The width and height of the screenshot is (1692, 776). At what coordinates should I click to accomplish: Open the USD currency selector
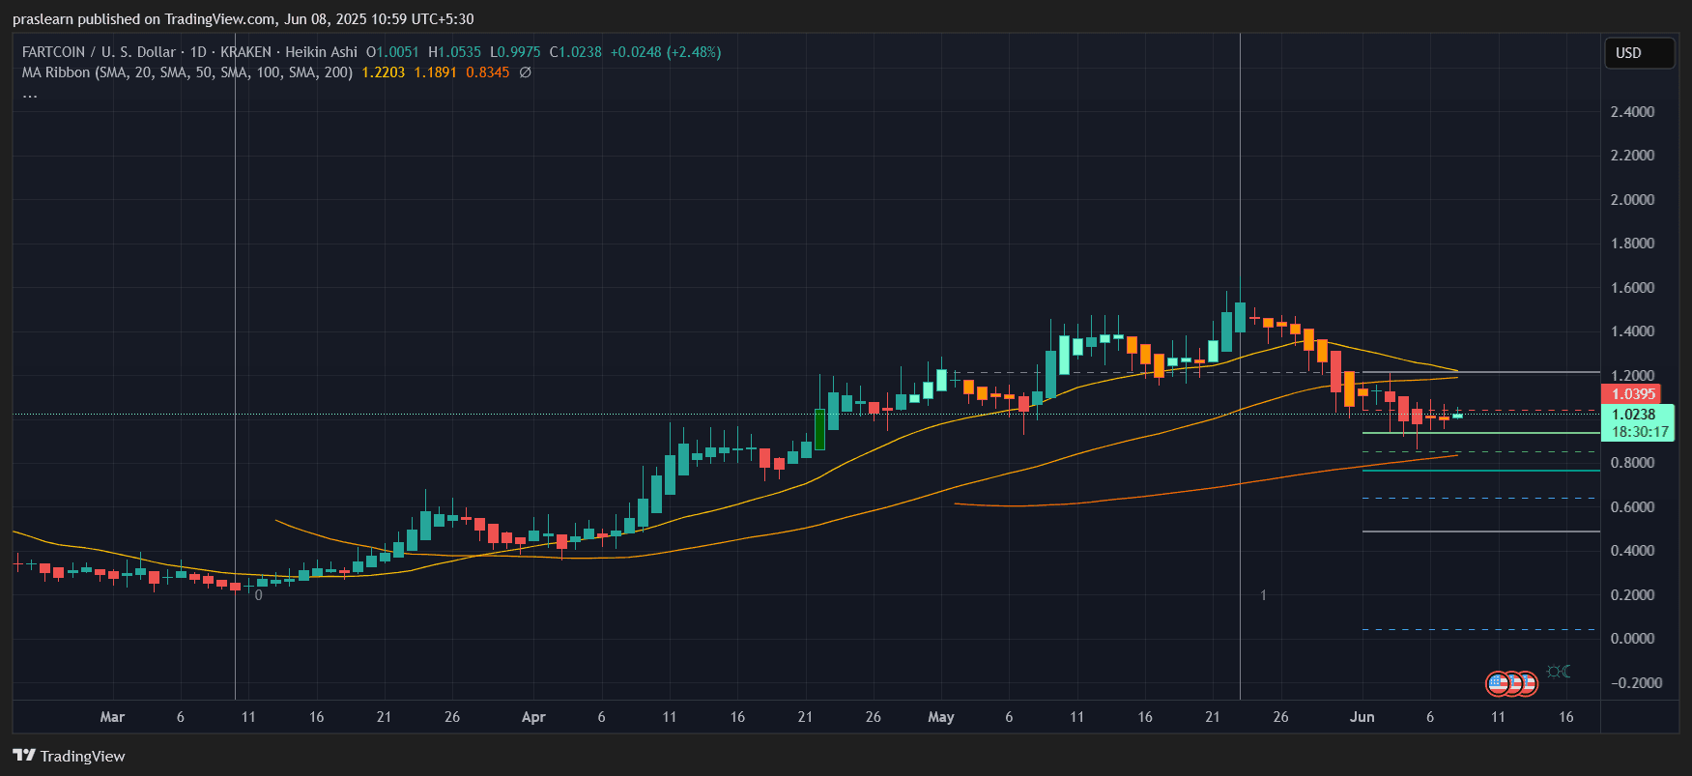pos(1638,53)
